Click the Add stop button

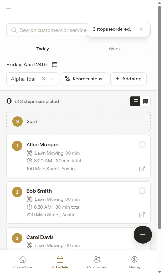(x=129, y=79)
